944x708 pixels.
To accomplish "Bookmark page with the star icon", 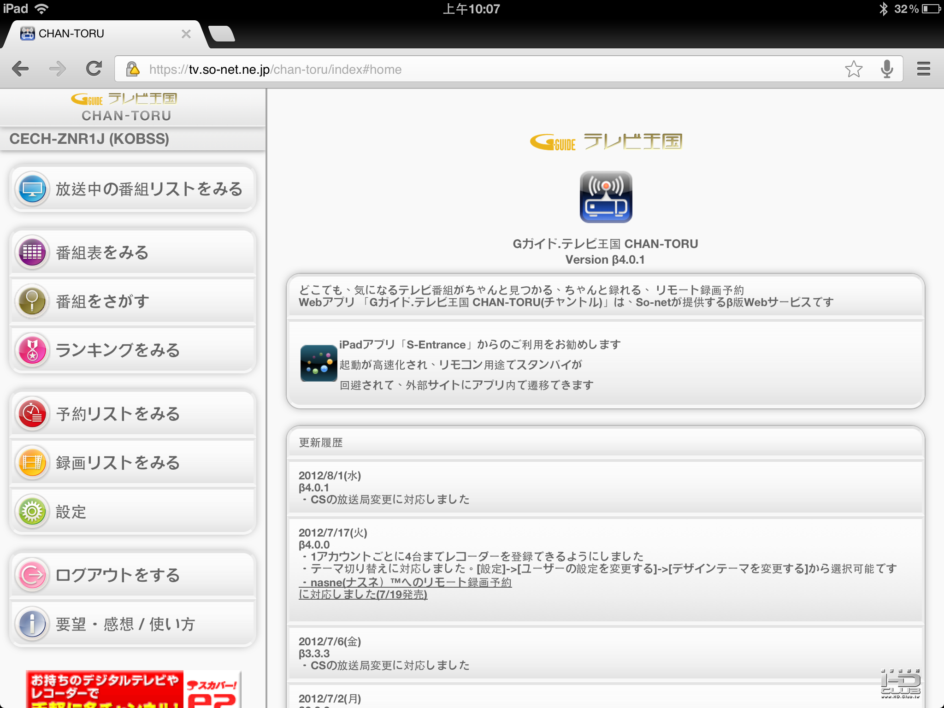I will click(854, 69).
